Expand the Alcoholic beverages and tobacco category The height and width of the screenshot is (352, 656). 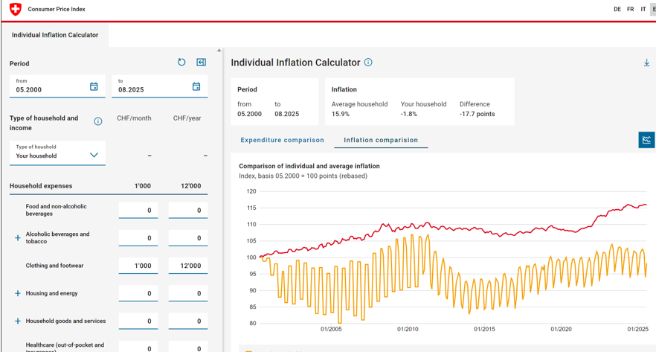(x=18, y=238)
